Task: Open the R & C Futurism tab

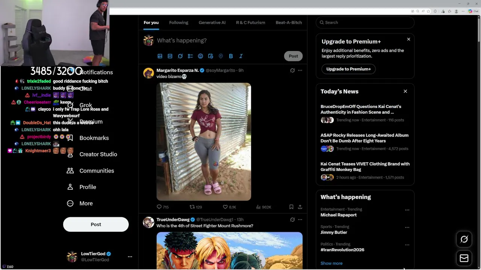Action: click(x=251, y=22)
